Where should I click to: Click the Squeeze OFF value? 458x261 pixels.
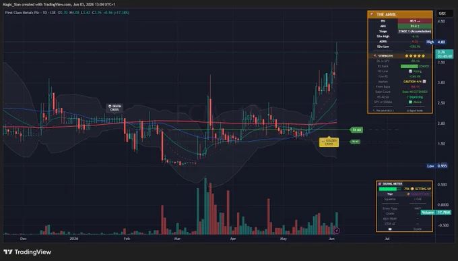tap(418, 199)
